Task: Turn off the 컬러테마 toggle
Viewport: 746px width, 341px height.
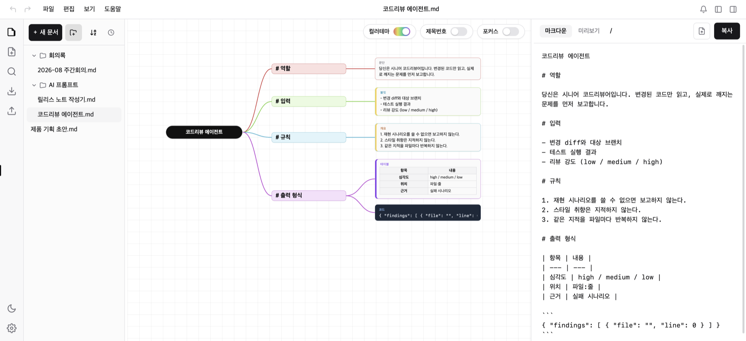Action: (x=402, y=31)
